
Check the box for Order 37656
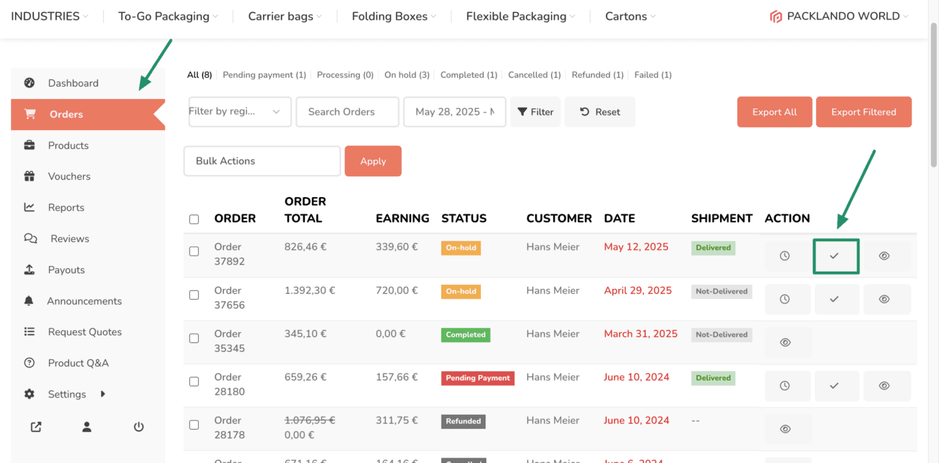point(194,295)
